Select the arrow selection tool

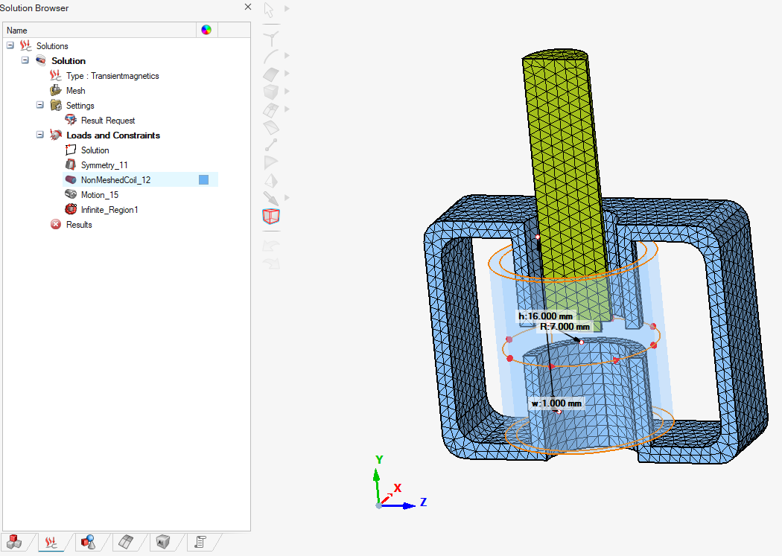coord(270,10)
